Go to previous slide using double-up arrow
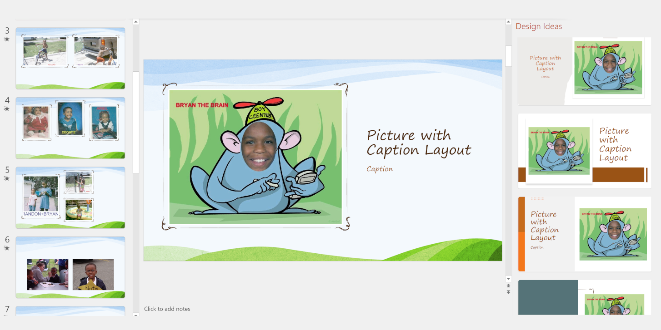 [508, 286]
